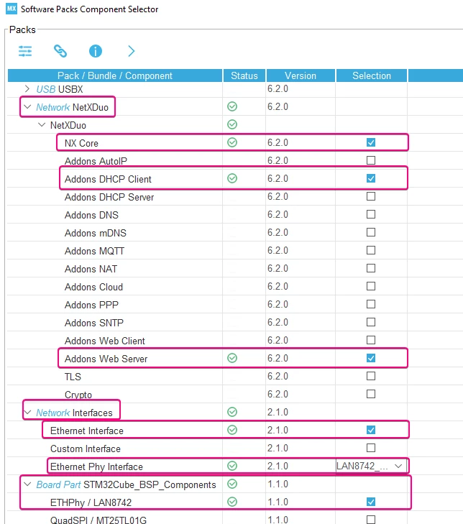
Task: Check the Addons MQTT checkbox
Action: 371,250
